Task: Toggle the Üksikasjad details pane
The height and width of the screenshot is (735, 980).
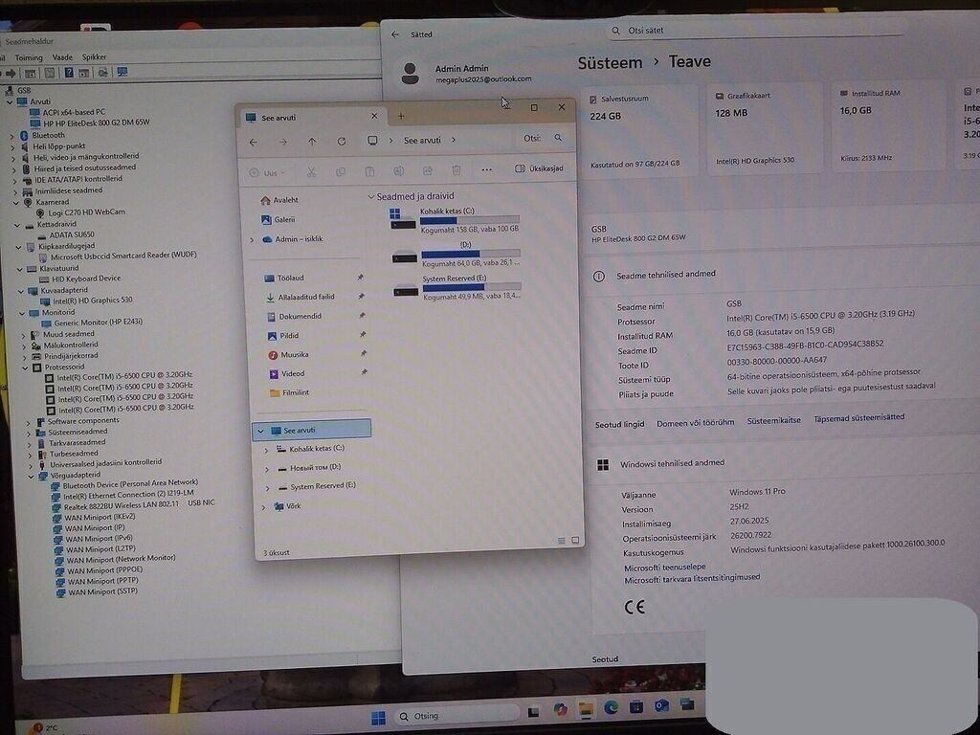Action: click(x=539, y=168)
